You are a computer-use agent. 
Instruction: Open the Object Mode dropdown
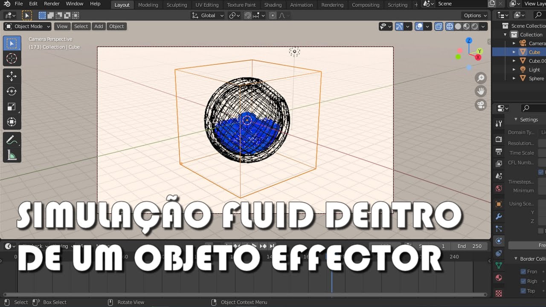click(28, 26)
